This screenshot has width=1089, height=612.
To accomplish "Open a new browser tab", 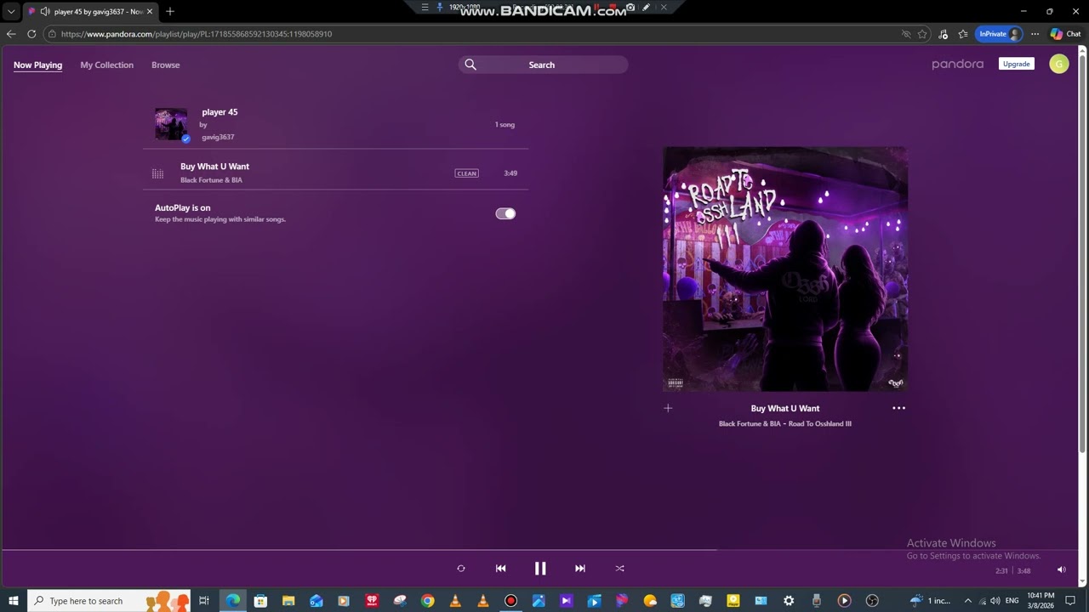I will (170, 12).
